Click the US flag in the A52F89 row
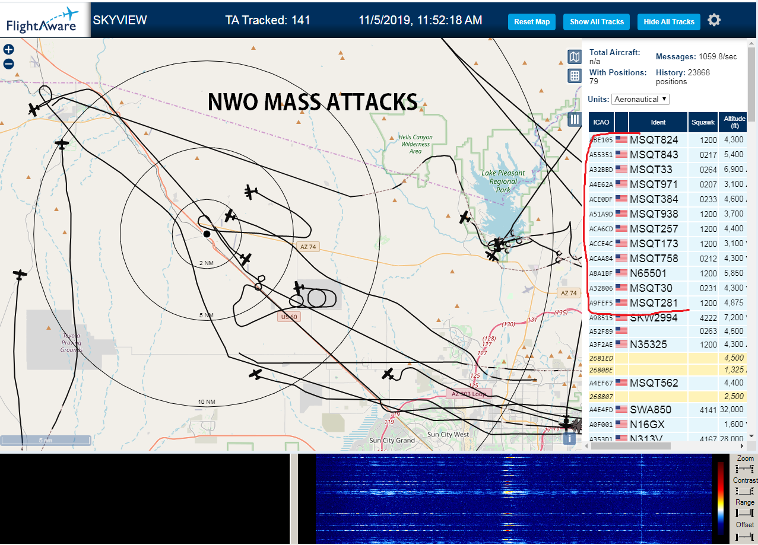The width and height of the screenshot is (758, 545). [x=621, y=330]
